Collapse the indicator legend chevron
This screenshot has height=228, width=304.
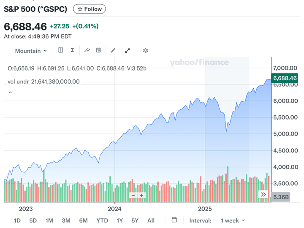click(10, 92)
